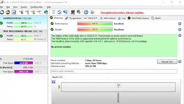The width and height of the screenshot is (184, 104).
Task: Click the info bubble toolbar icon
Action: (x=92, y=12)
